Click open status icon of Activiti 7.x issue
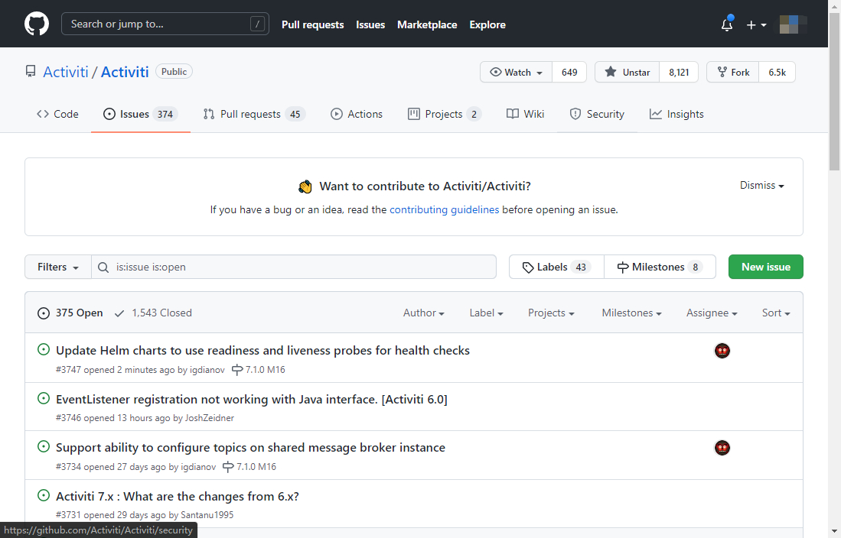This screenshot has height=538, width=841. (x=44, y=495)
